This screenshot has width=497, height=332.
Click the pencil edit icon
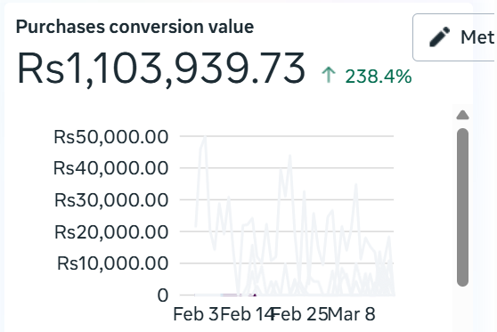coord(439,37)
